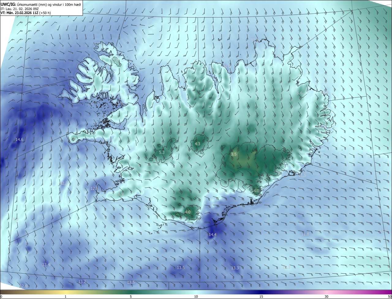The height and width of the screenshot is (299, 392).
Task: Click the 10 tick on the colour scale
Action: (x=196, y=297)
